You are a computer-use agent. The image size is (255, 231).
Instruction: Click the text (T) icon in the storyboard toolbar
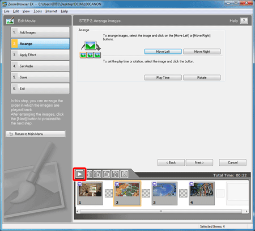(115, 174)
